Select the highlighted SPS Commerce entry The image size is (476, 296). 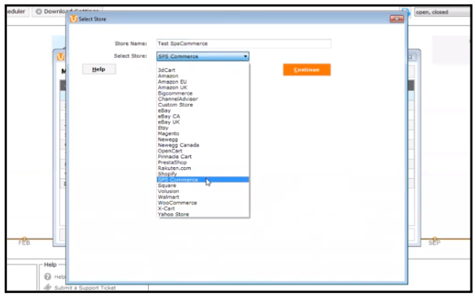click(203, 180)
